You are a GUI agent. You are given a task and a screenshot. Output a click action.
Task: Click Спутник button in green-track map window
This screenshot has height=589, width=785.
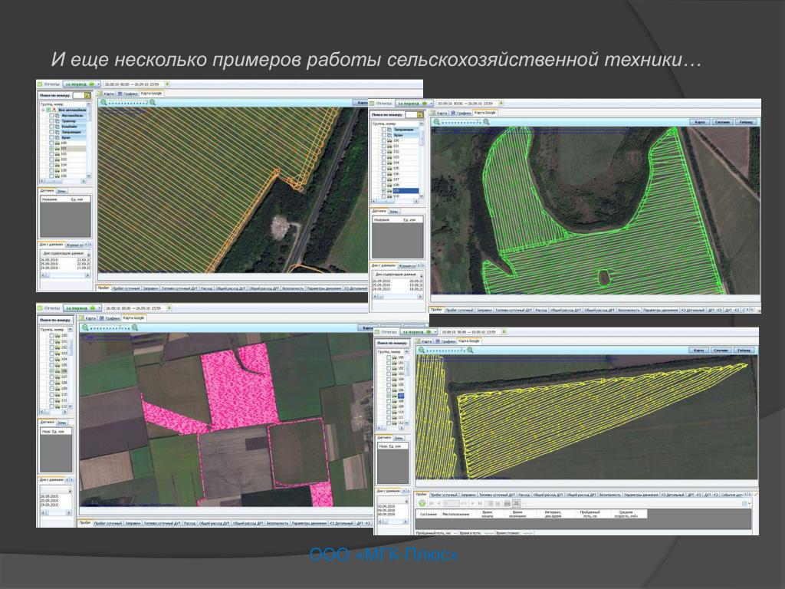click(722, 122)
